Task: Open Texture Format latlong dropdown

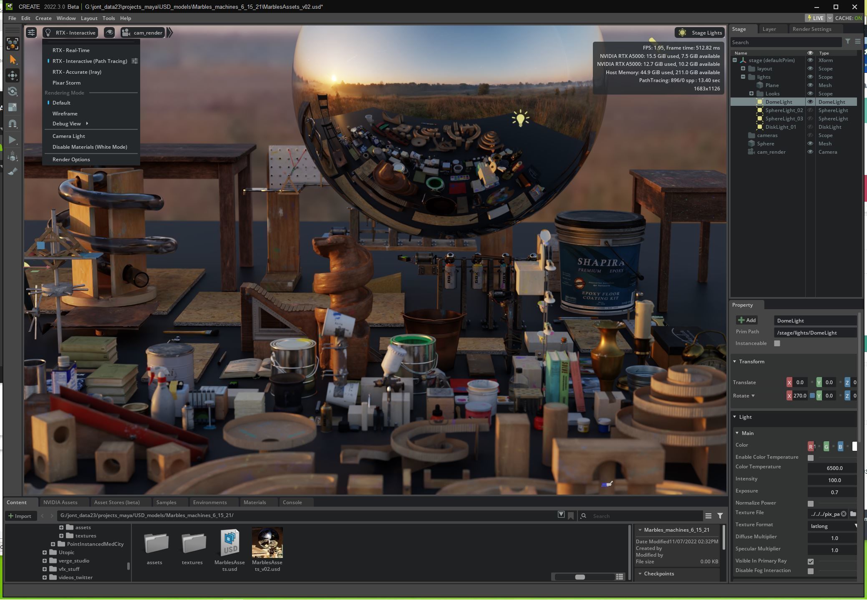Action: point(832,526)
